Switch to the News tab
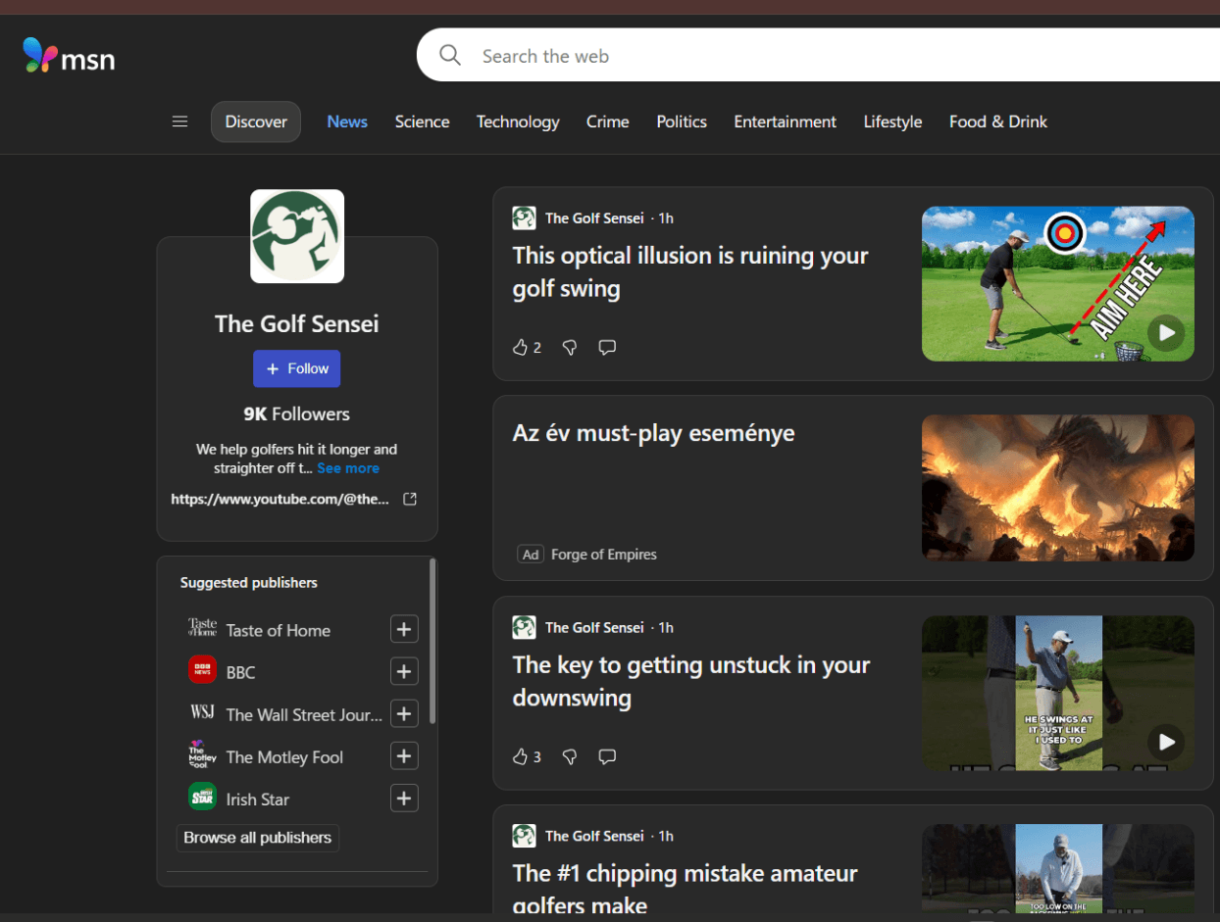This screenshot has height=922, width=1220. [x=347, y=121]
